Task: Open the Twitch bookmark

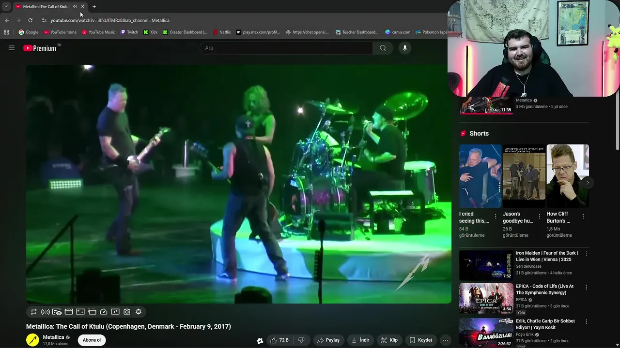Action: pos(129,32)
